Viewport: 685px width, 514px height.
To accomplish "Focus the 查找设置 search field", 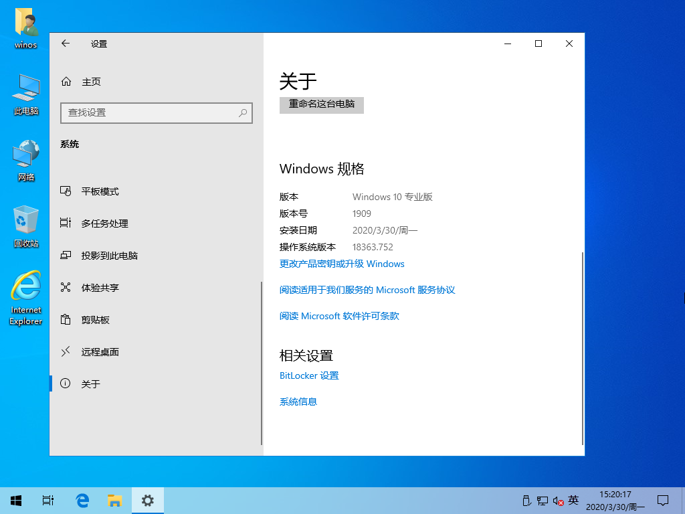I will click(x=157, y=112).
